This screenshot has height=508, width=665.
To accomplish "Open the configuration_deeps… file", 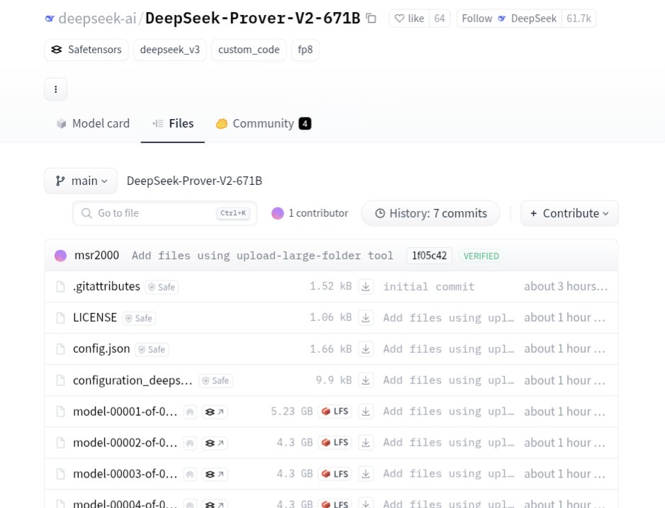I will coord(133,380).
